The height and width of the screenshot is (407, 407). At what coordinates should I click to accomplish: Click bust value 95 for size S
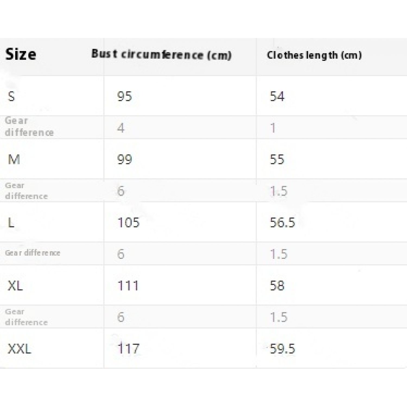pos(125,96)
